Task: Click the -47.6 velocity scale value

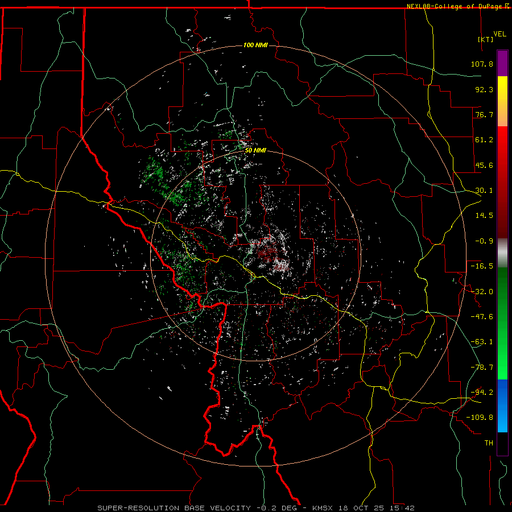Action: click(x=482, y=317)
